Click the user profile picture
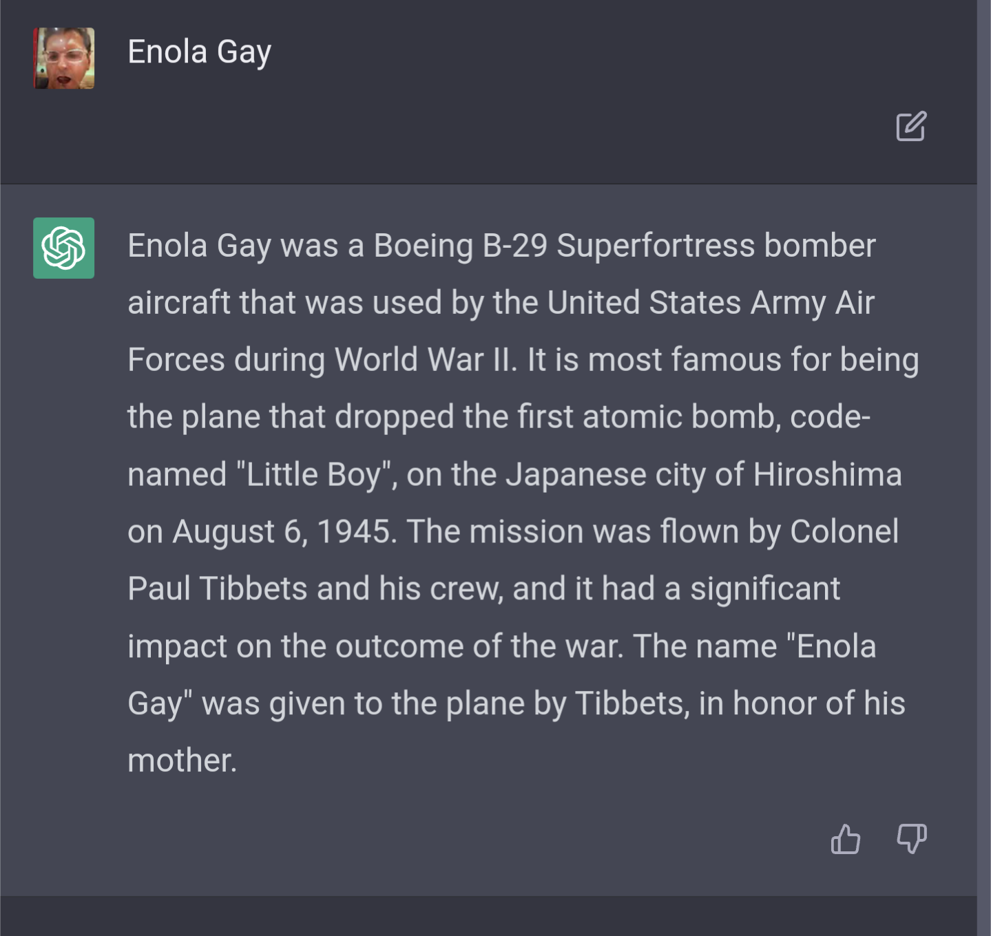 [63, 58]
